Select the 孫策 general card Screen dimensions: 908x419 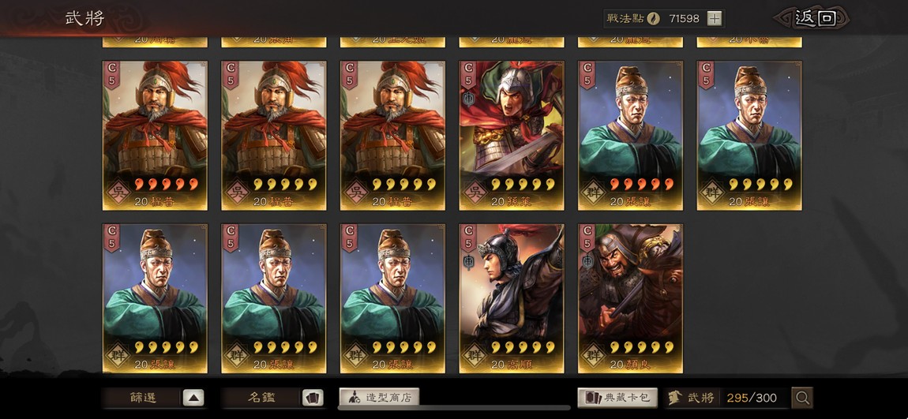point(512,136)
